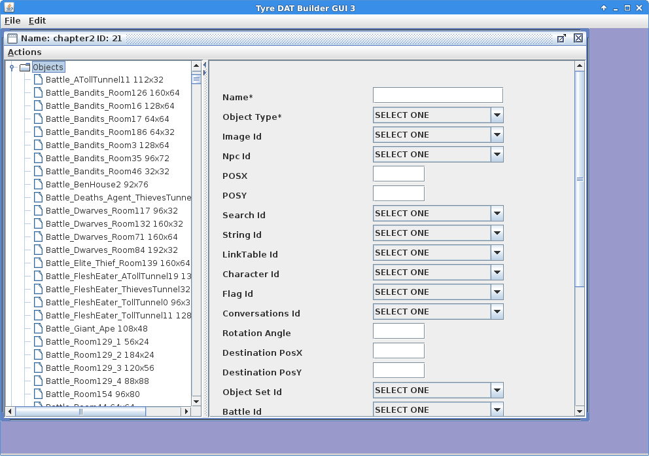Select Battle_Room129_1 56x24
This screenshot has width=649, height=456.
(x=97, y=342)
